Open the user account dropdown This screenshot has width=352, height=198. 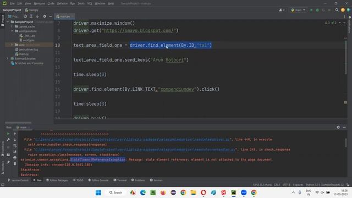(282, 10)
